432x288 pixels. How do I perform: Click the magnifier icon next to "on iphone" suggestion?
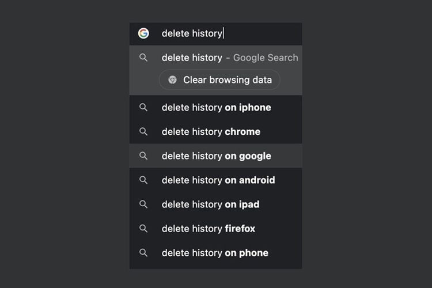[143, 107]
